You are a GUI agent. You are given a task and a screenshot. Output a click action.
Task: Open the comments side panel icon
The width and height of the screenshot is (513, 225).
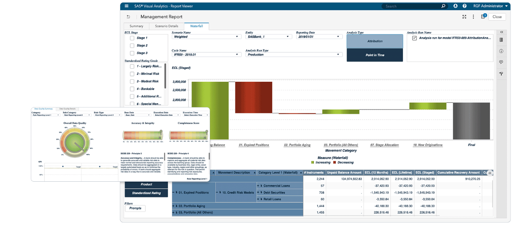(501, 63)
